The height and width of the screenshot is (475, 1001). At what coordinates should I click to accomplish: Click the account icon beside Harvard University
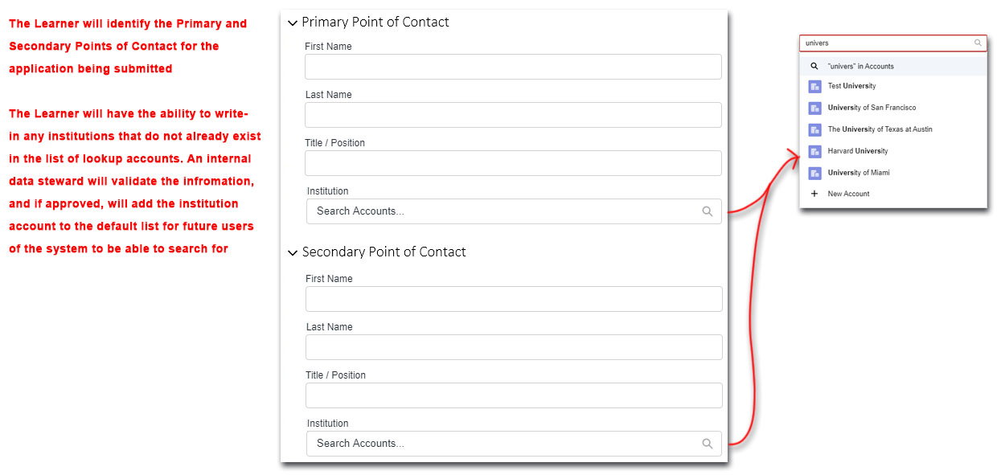click(814, 151)
